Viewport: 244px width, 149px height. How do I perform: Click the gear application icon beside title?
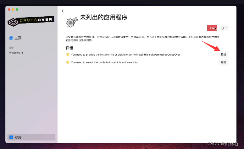point(72,22)
